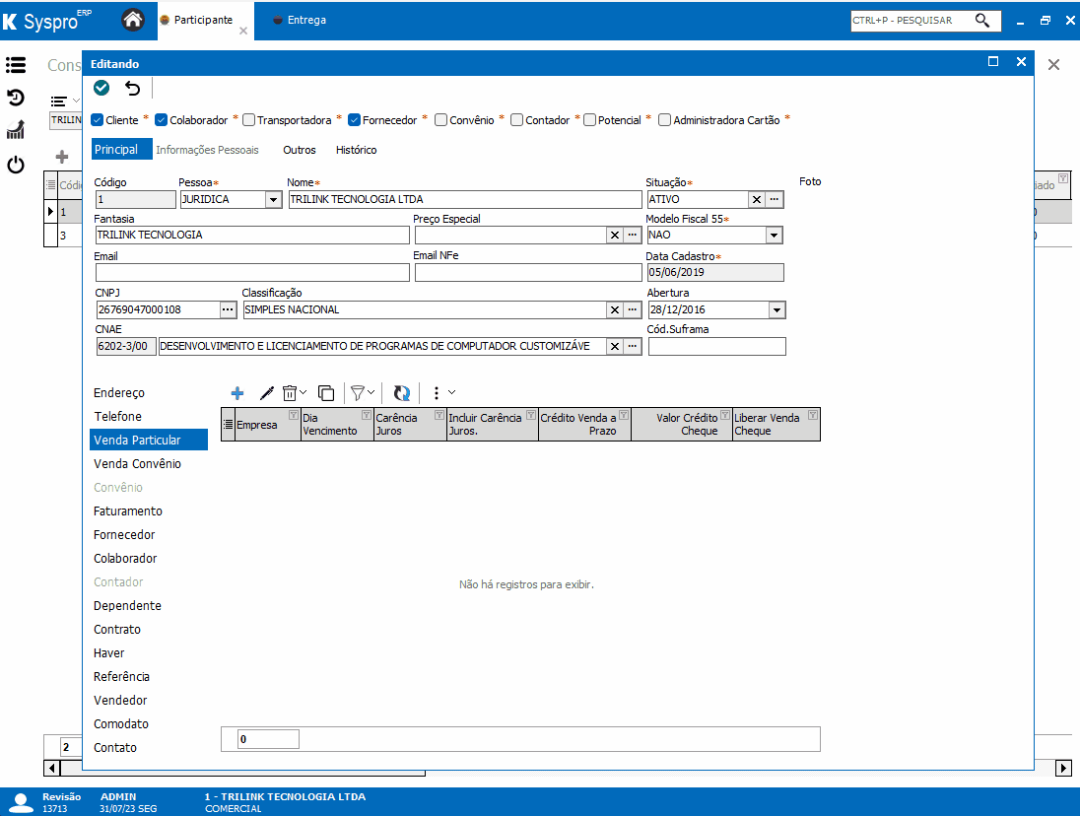Toggle the Administradora Cartão checkbox
The image size is (1080, 816).
(x=665, y=120)
